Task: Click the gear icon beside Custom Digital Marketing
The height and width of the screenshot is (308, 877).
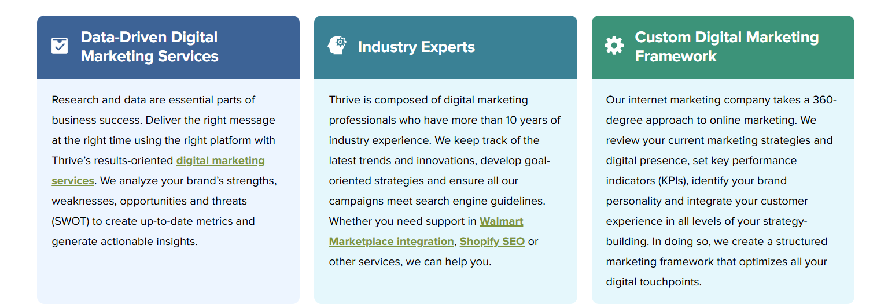Action: (614, 45)
